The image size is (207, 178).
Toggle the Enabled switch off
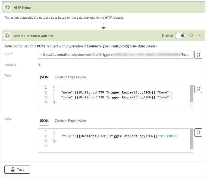coord(180,35)
